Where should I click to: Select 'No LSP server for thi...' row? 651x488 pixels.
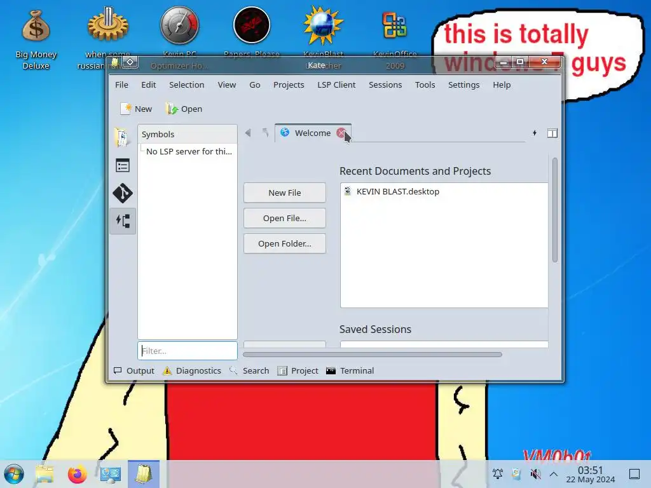coord(188,151)
